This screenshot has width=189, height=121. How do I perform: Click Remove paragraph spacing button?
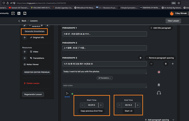[160, 58]
